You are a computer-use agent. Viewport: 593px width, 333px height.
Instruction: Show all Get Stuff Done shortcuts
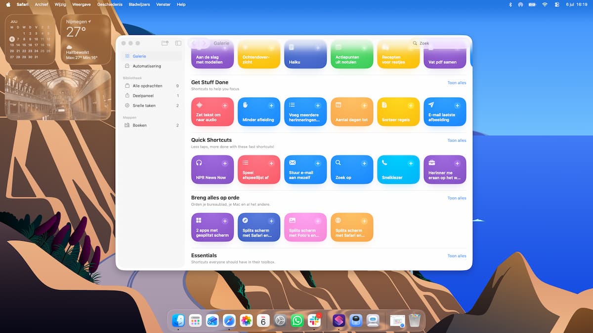pos(457,83)
